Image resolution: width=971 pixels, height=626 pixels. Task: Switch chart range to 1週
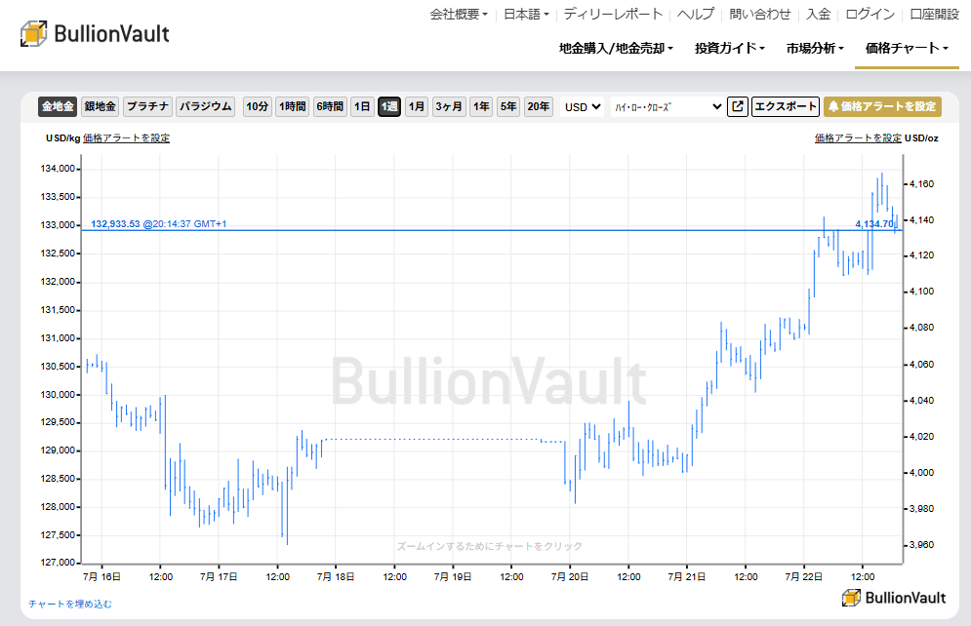[389, 106]
